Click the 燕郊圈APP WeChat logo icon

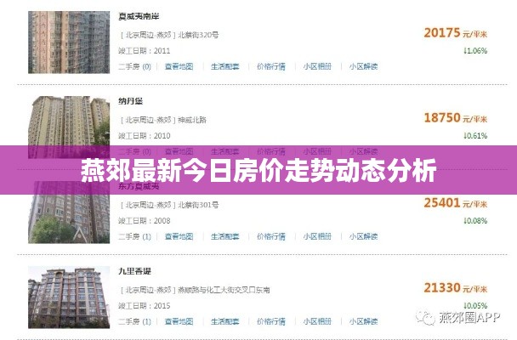pos(425,318)
